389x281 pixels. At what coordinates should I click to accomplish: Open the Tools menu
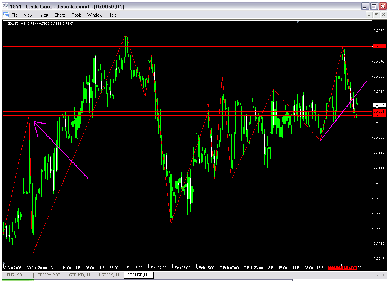[x=77, y=15]
